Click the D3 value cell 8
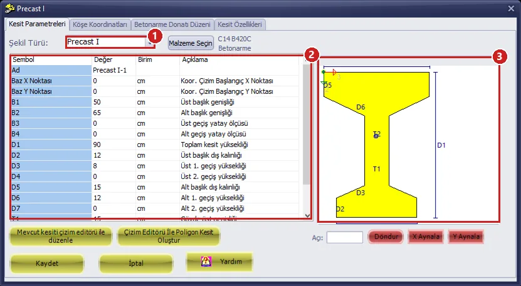The image size is (521, 286). tap(113, 166)
